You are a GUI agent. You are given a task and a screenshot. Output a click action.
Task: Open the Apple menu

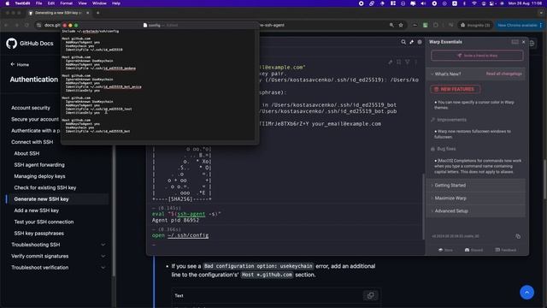tap(7, 3)
